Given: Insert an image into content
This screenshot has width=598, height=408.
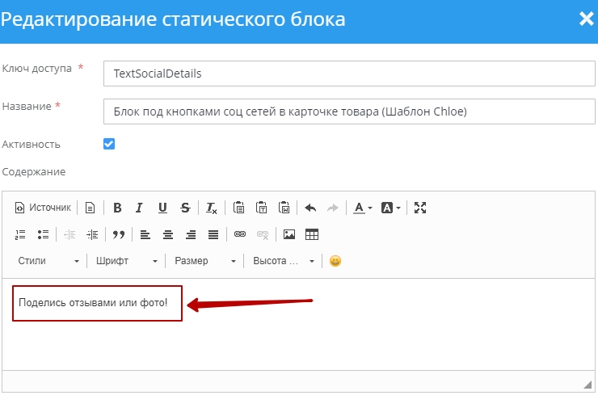Looking at the screenshot, I should [288, 234].
